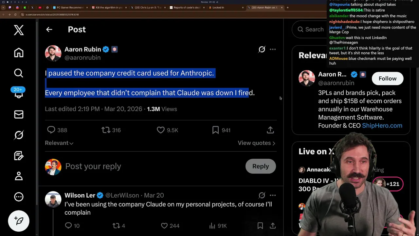Switch to PC Gamer Recommends browser tab
This screenshot has height=236, width=419.
pyautogui.click(x=70, y=8)
